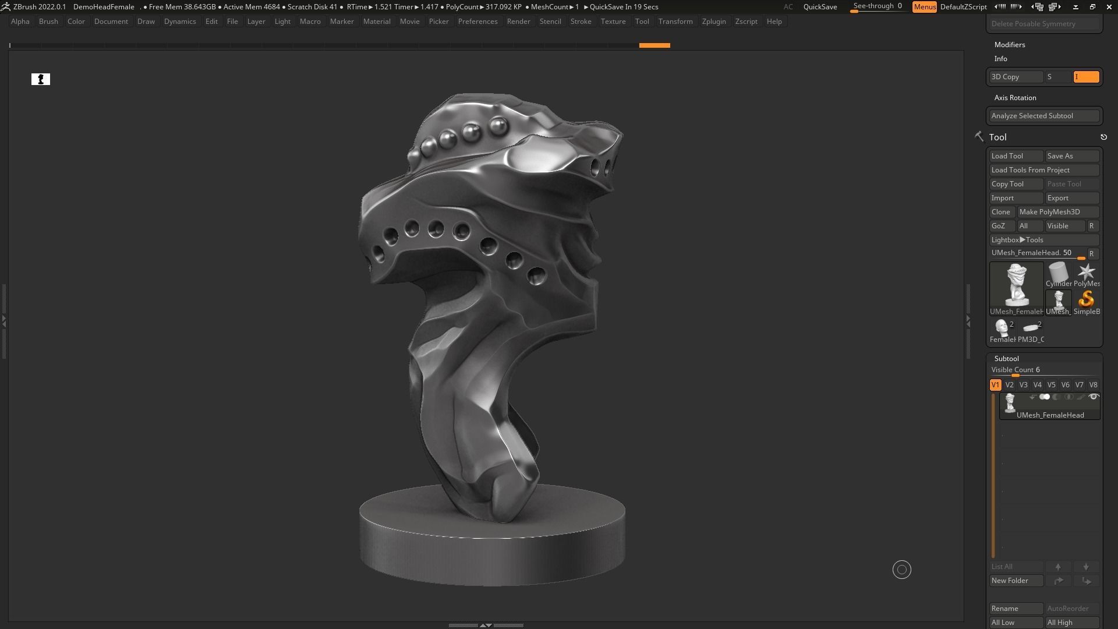Open the Stroke menu
The width and height of the screenshot is (1118, 629).
click(x=581, y=22)
